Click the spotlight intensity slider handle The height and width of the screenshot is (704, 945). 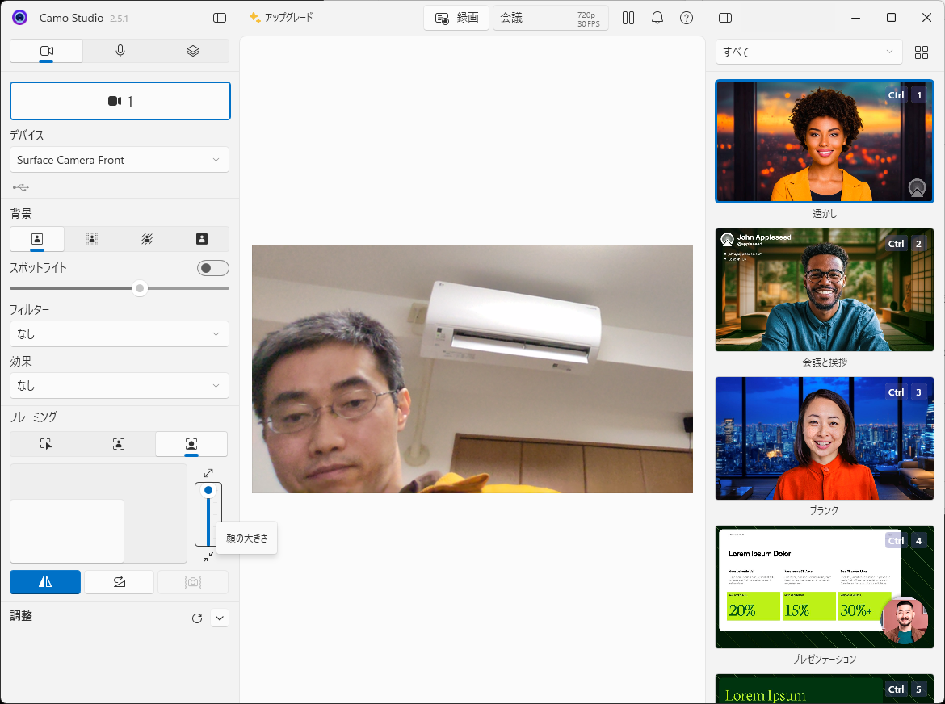tap(140, 288)
